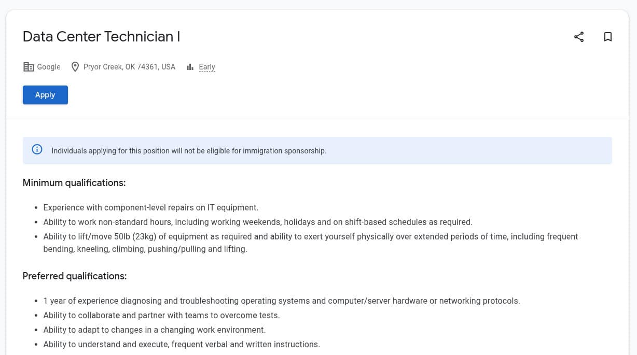Click the pin icon before Pryor Creek

coord(75,66)
